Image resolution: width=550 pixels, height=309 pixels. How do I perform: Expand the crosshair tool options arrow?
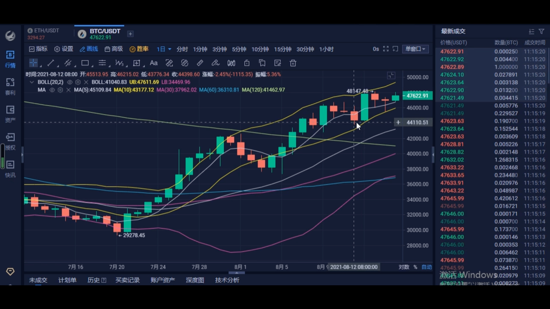pos(40,66)
